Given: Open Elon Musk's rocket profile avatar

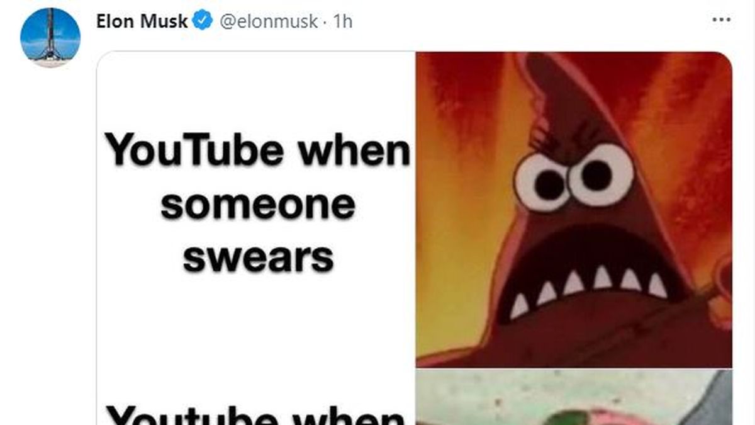Looking at the screenshot, I should (x=50, y=38).
